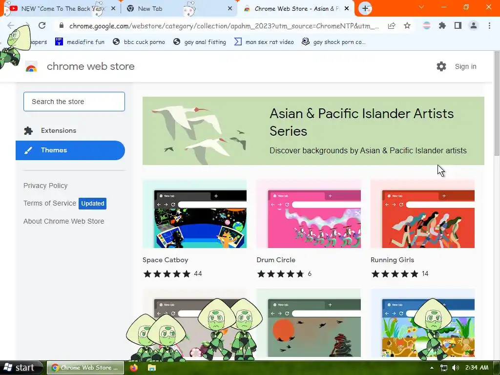
Task: Open Chrome Web Store settings gear
Action: click(x=441, y=66)
